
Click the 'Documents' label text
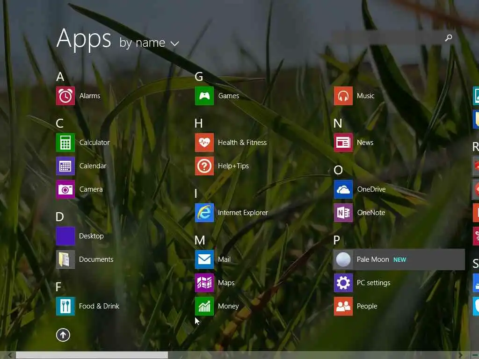coord(96,259)
